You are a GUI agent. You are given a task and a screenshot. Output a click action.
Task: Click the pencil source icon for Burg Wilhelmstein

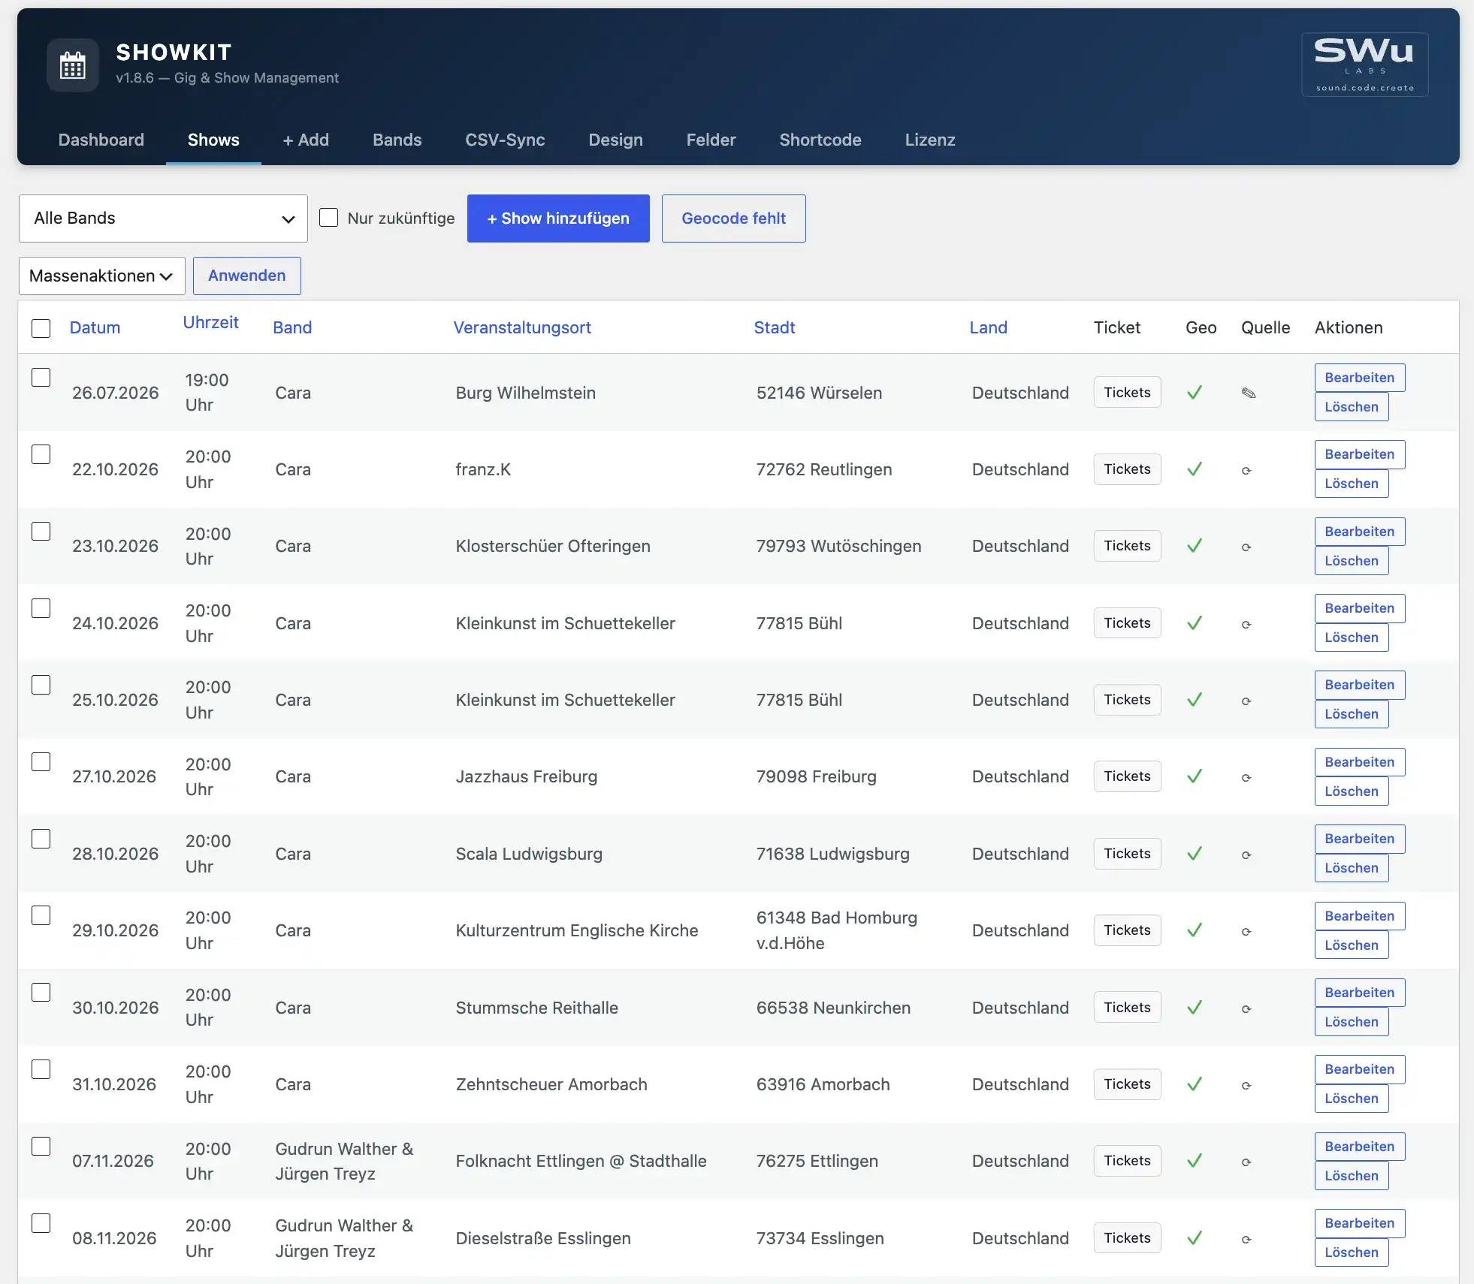1249,393
